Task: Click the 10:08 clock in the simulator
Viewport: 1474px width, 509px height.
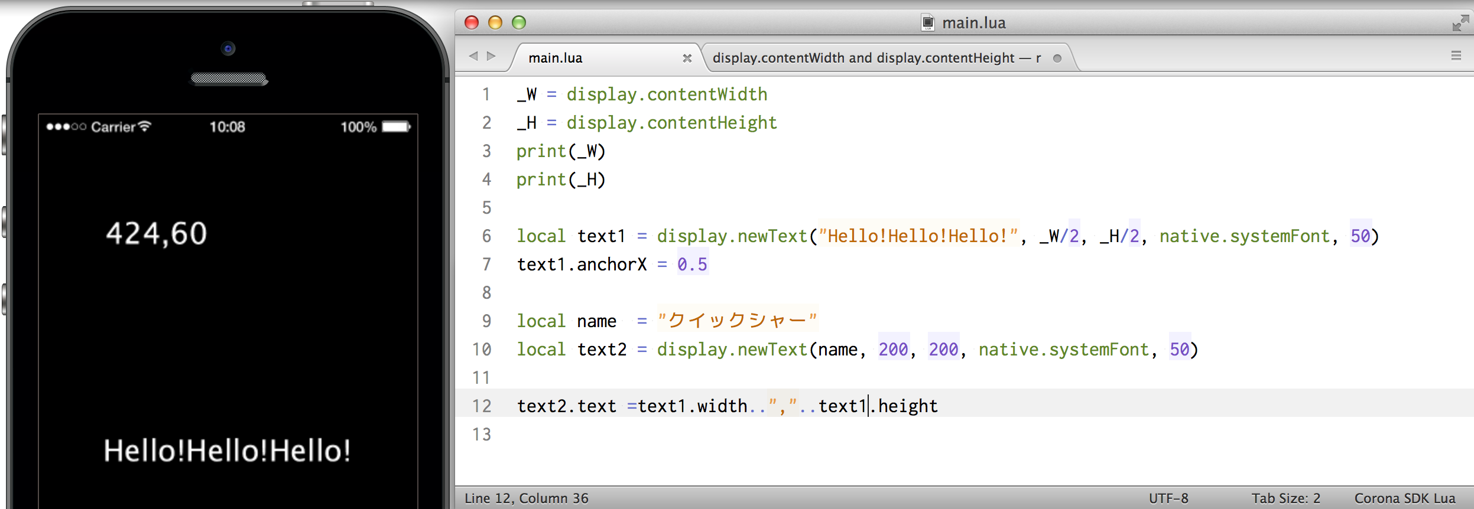Action: click(227, 127)
